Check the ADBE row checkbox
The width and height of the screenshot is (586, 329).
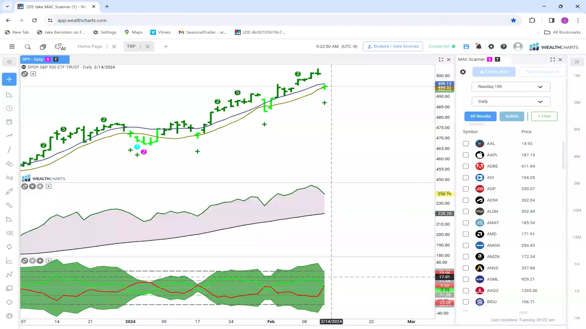point(465,166)
